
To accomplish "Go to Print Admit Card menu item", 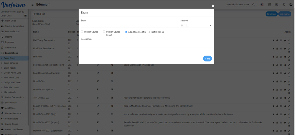I will click(x=11, y=78).
